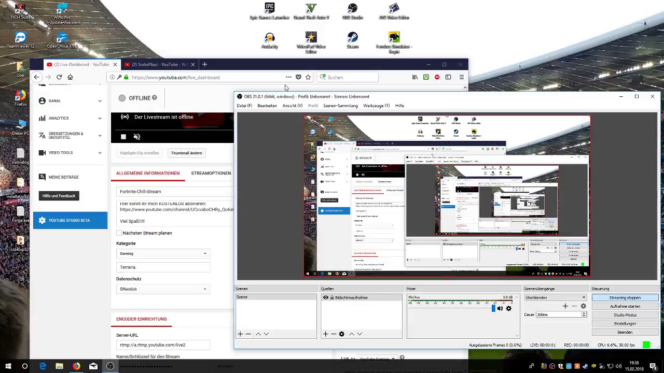The height and width of the screenshot is (373, 664).
Task: Open the Szenen-Sammlung menu in OBS
Action: pos(340,106)
